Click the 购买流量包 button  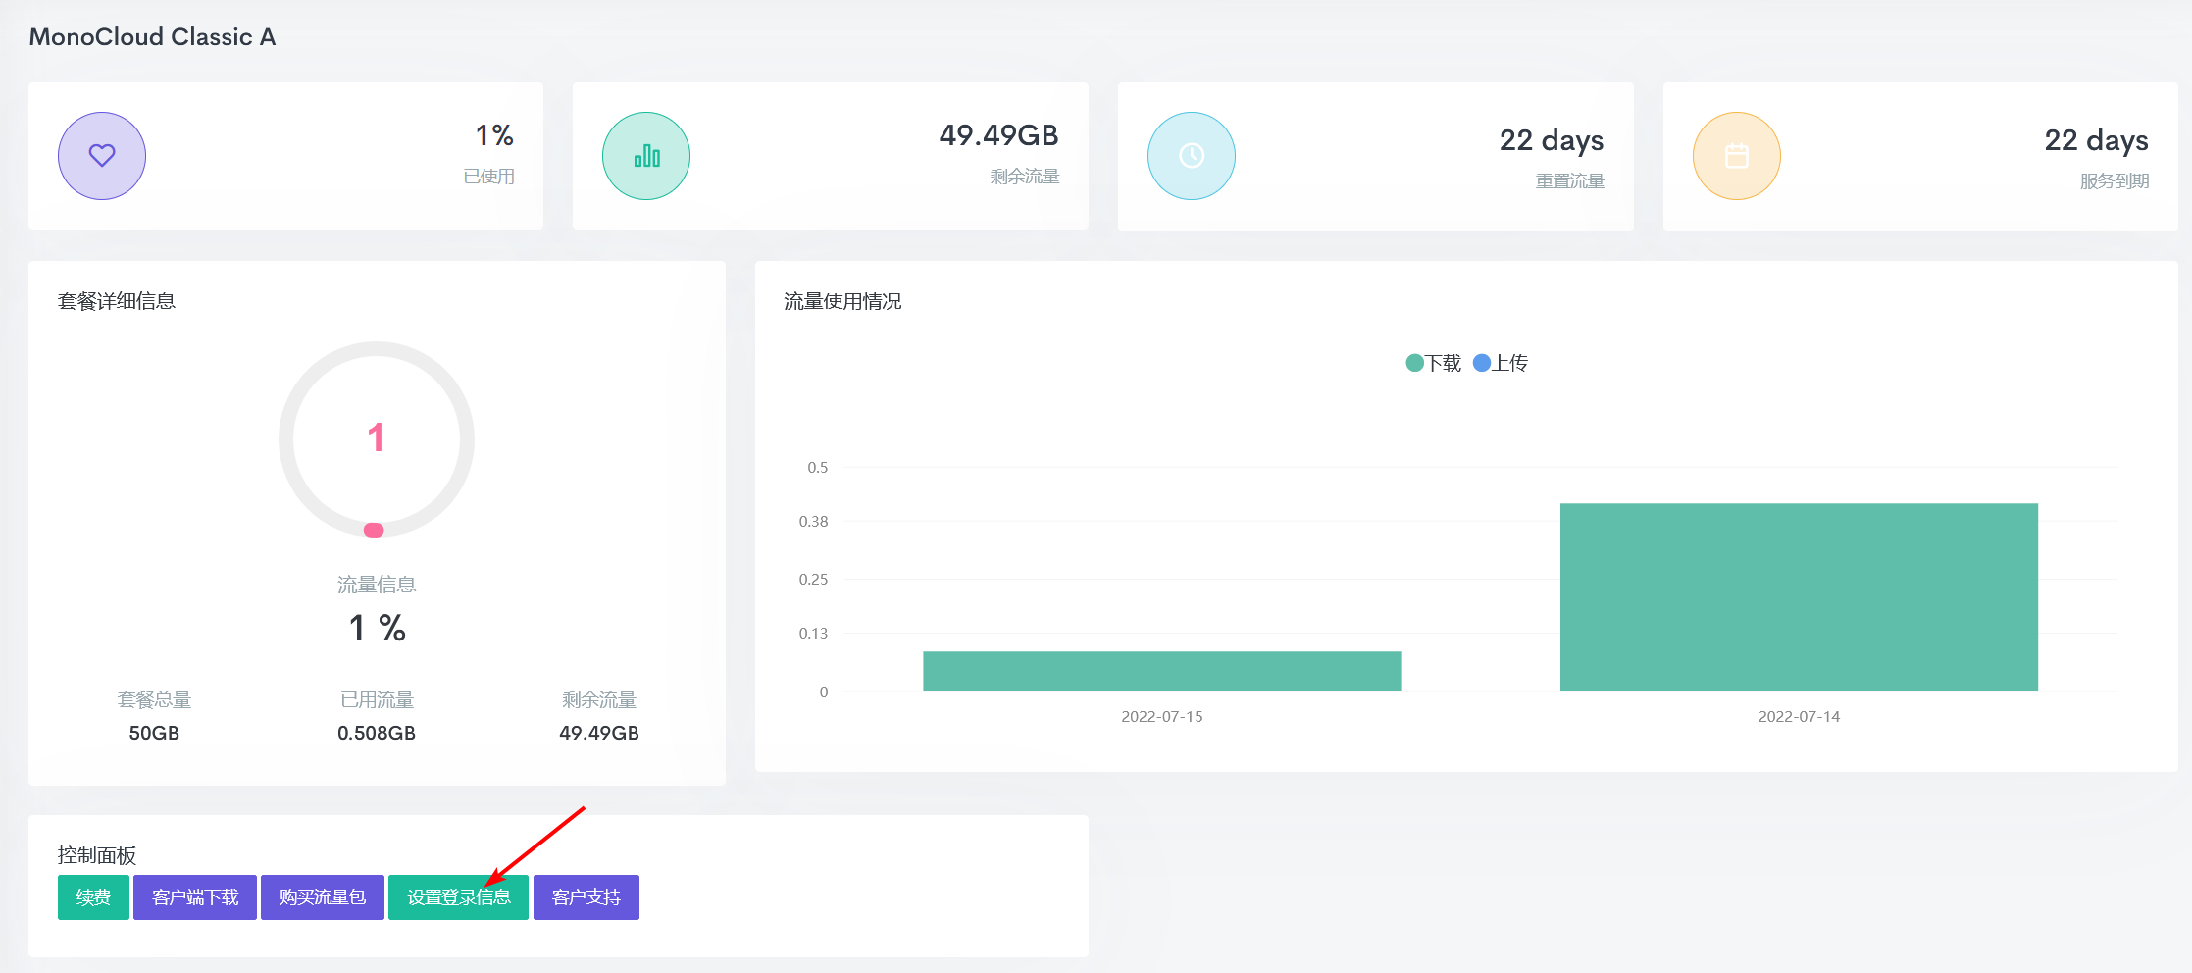coord(323,897)
